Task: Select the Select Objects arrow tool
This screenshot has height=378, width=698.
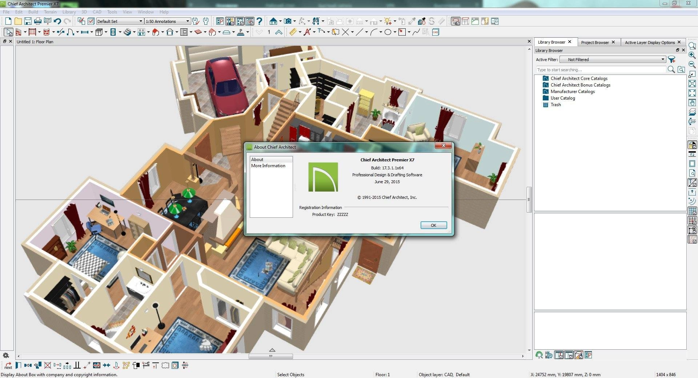Action: pos(8,32)
